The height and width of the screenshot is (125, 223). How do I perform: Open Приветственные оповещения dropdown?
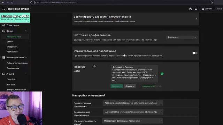[133, 103]
